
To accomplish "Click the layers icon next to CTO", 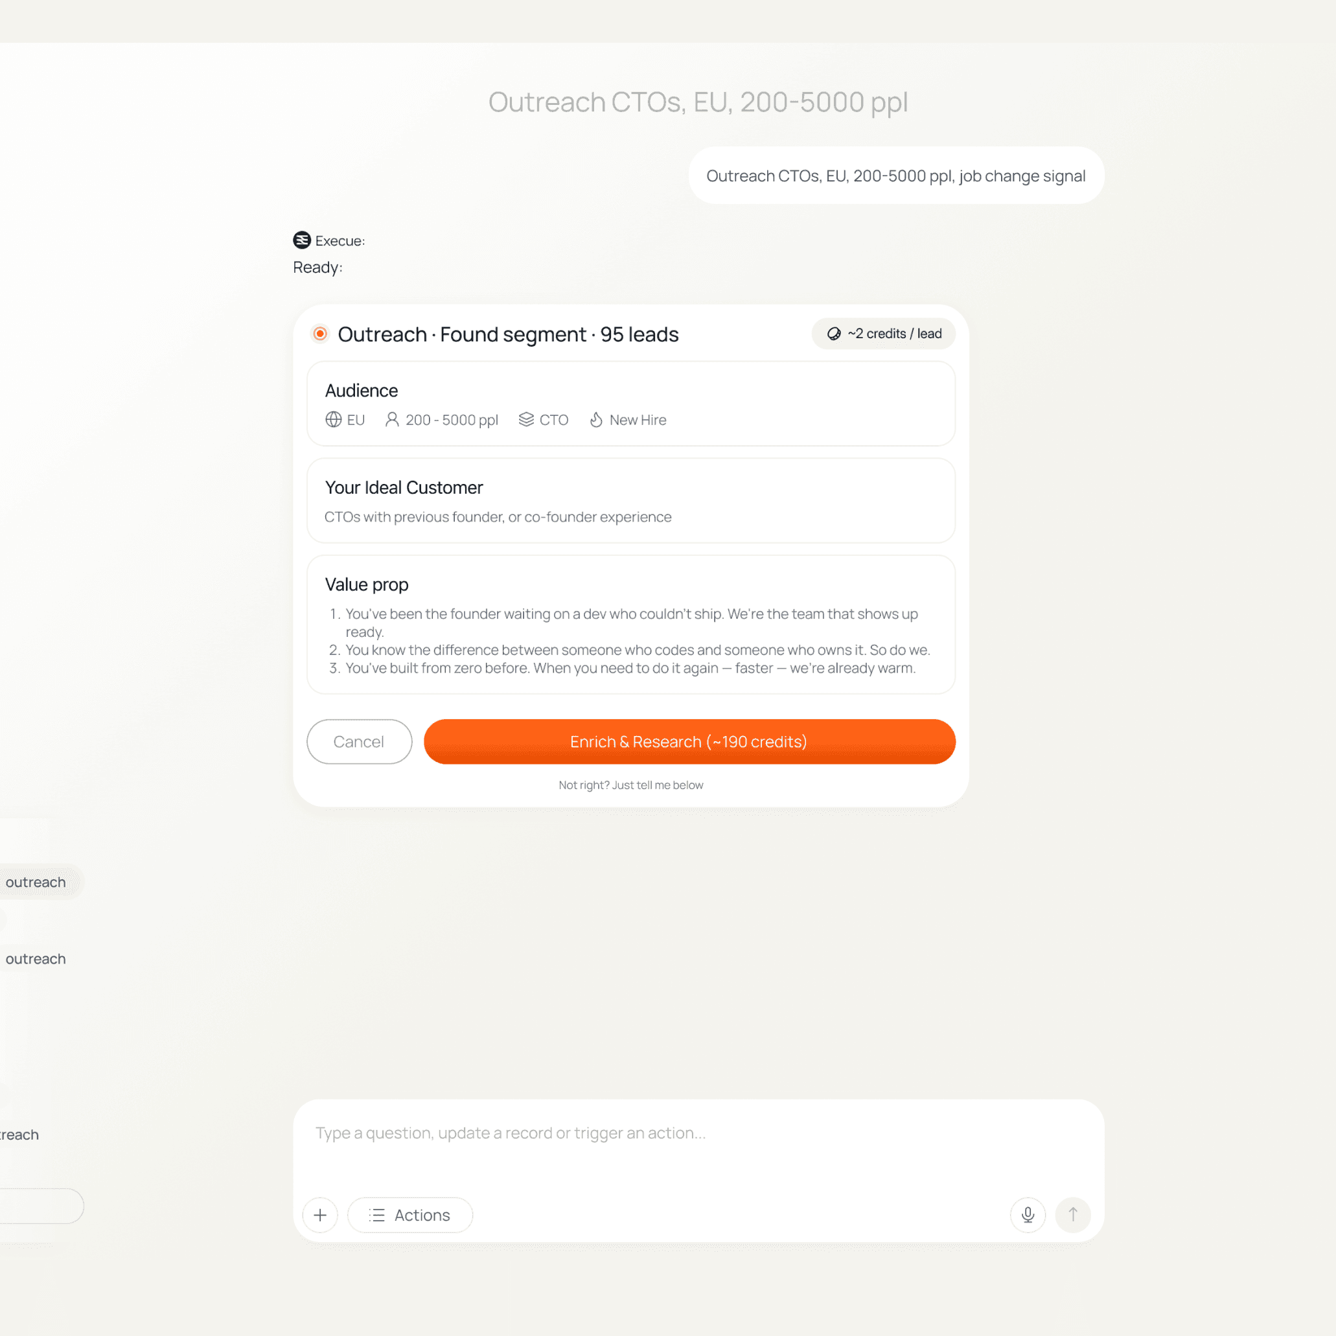I will coord(526,420).
